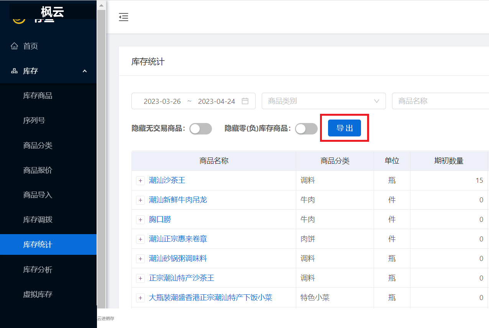Expand the 潮汕砂锅粥调味料 row
The image size is (489, 328).
click(140, 259)
